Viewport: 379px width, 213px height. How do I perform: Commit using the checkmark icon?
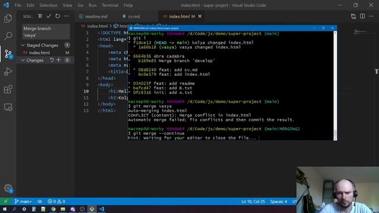point(49,16)
